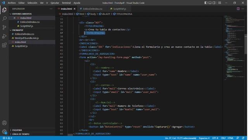
Task: Open EstilosDelIndex.css in FROMAPDF folder
Action: coord(24,34)
